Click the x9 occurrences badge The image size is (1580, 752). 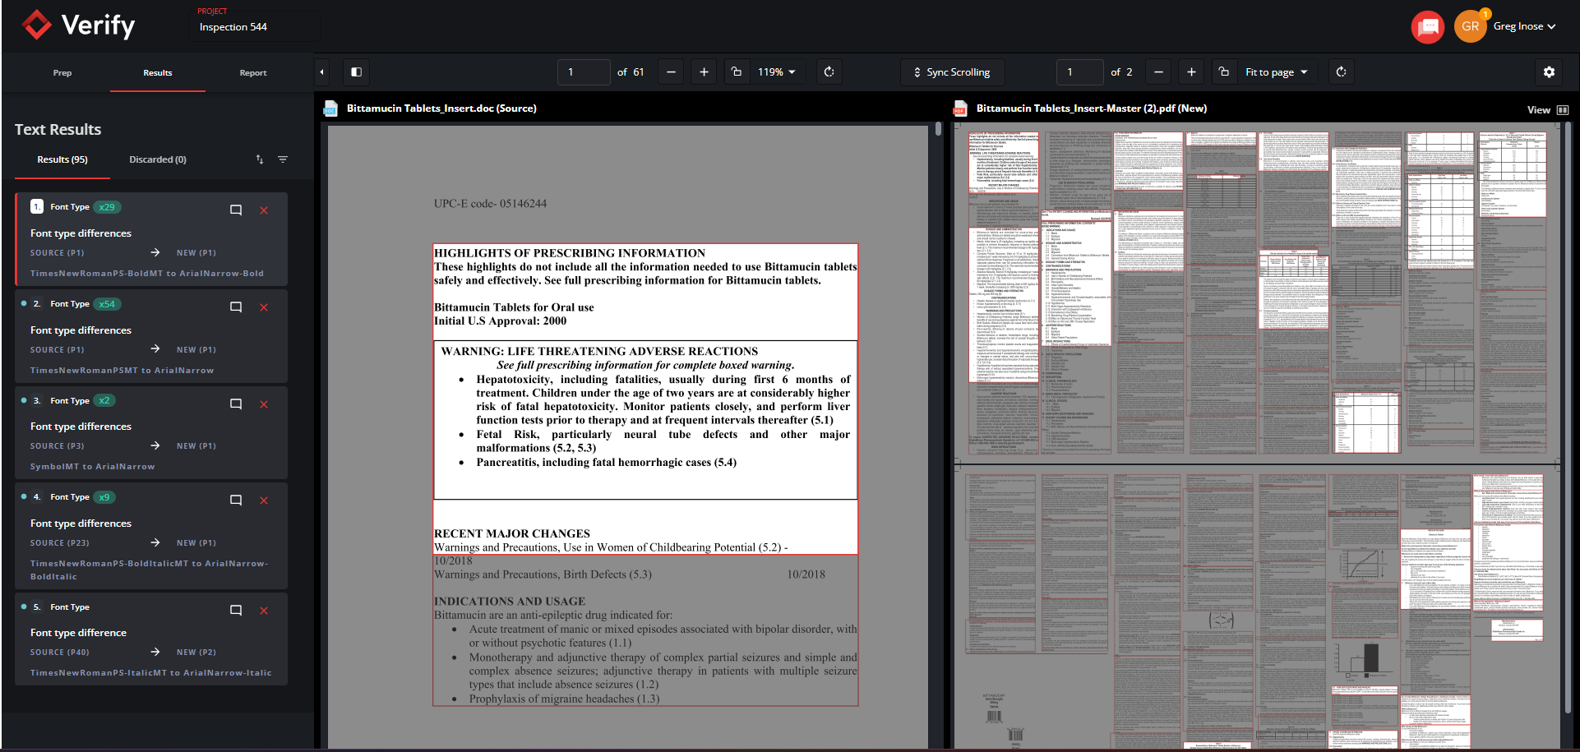point(104,497)
